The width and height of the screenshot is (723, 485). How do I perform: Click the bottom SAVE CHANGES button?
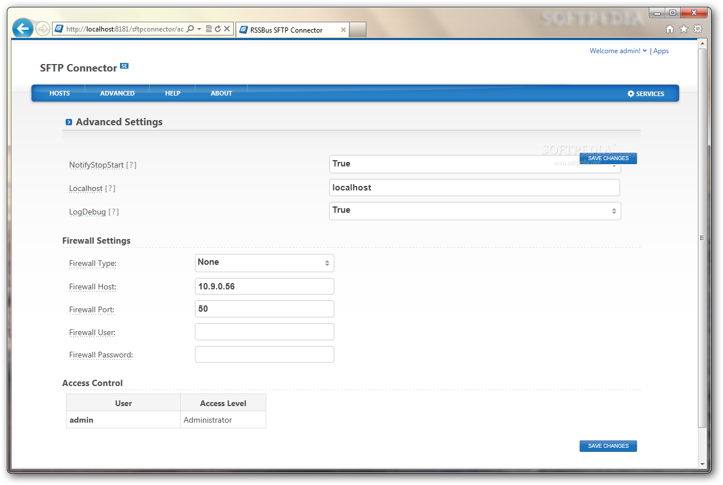click(x=608, y=446)
